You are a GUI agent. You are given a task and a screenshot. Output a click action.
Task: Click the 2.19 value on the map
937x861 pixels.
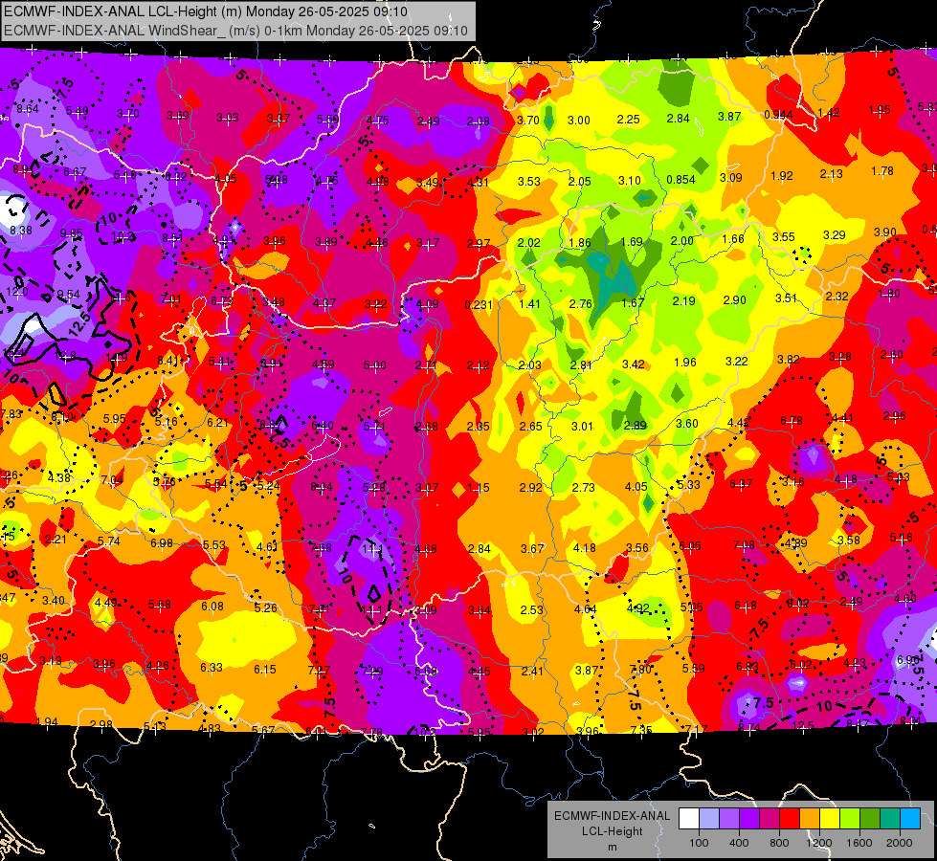[x=683, y=300]
